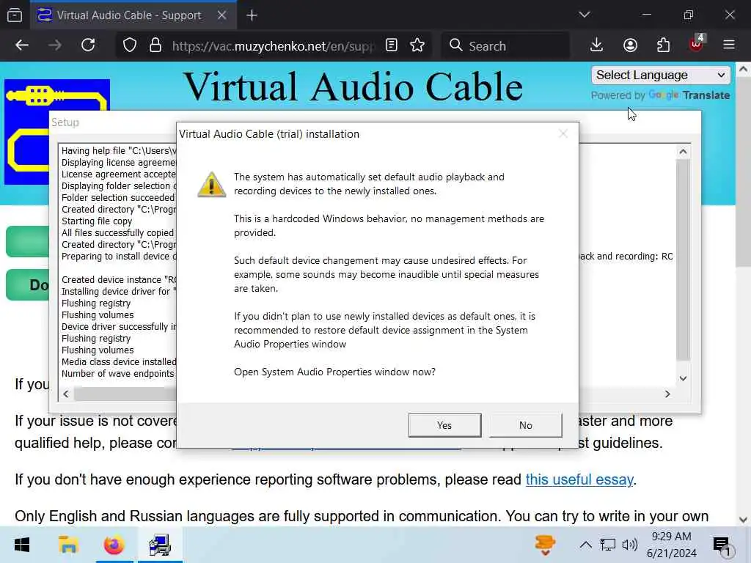Toggle reader view icon
The width and height of the screenshot is (751, 563).
[x=392, y=45]
